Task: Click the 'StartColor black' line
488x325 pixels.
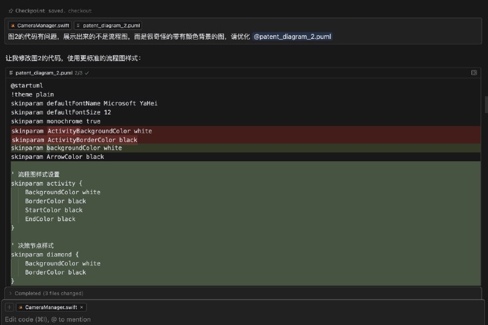Action: [x=54, y=210]
